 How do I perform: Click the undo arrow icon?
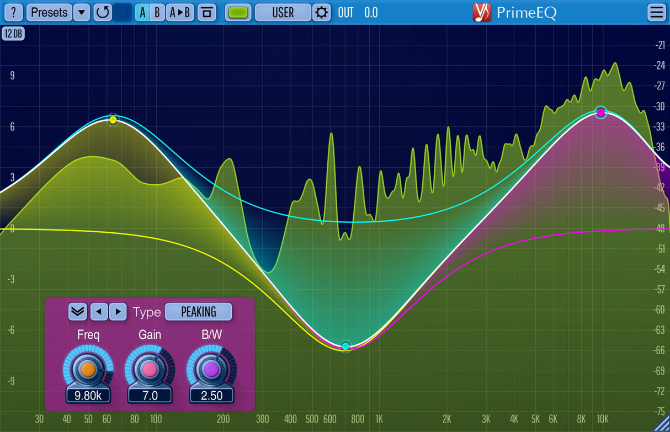click(x=103, y=12)
